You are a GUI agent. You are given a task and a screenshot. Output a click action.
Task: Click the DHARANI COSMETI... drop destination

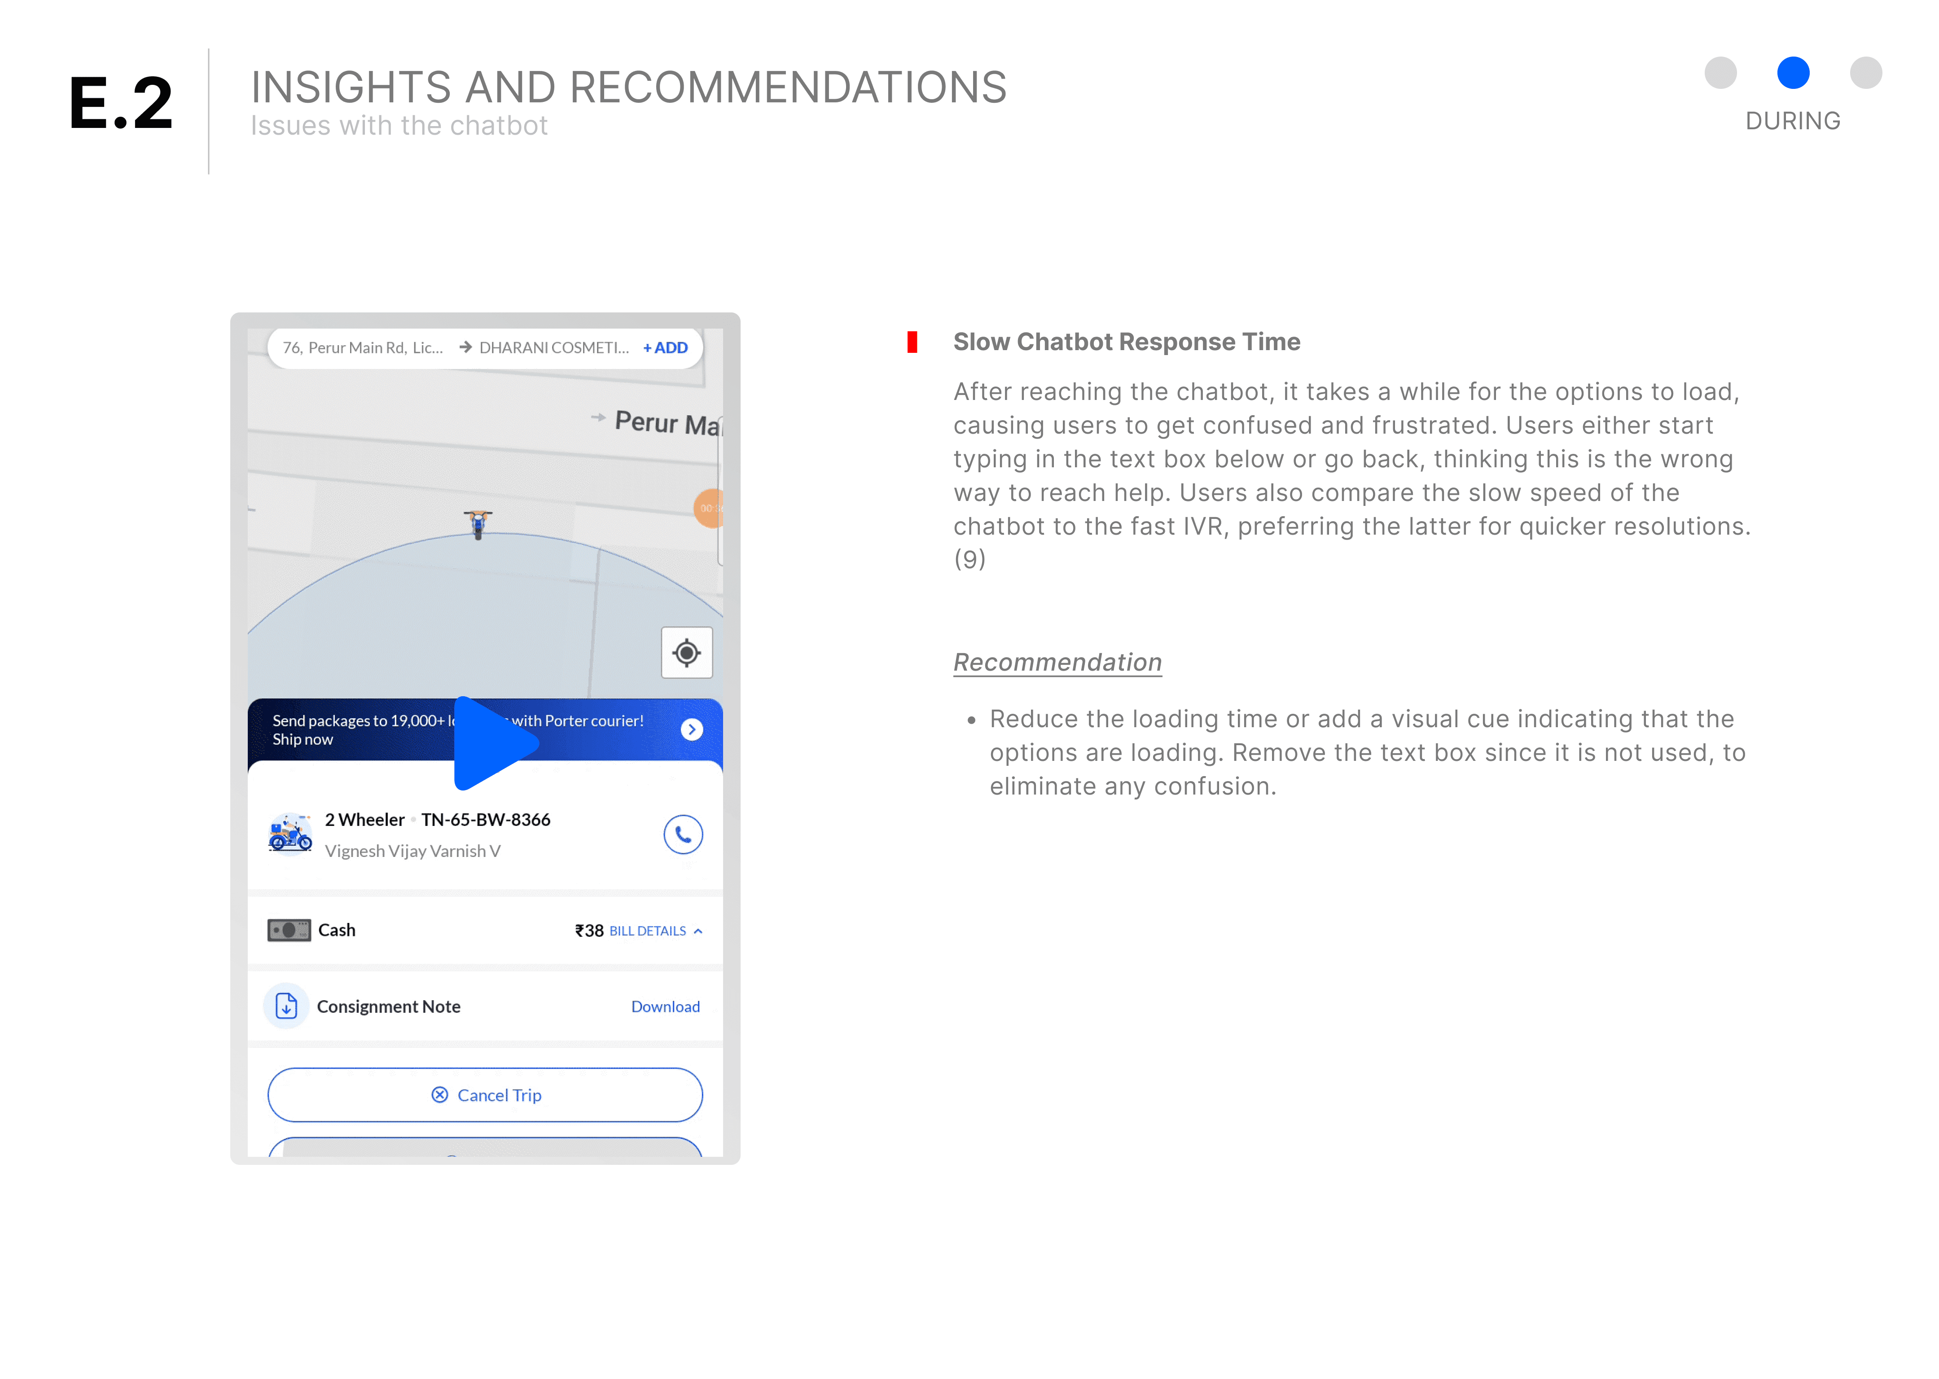553,347
